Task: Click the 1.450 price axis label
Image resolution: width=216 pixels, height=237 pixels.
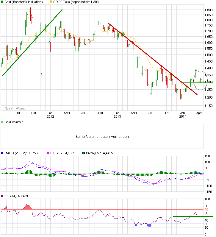Action: pyautogui.click(x=209, y=61)
